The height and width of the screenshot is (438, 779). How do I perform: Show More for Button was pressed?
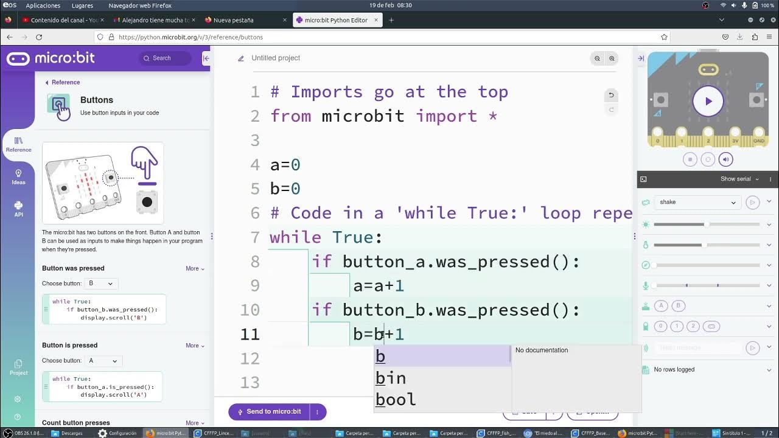click(x=195, y=268)
